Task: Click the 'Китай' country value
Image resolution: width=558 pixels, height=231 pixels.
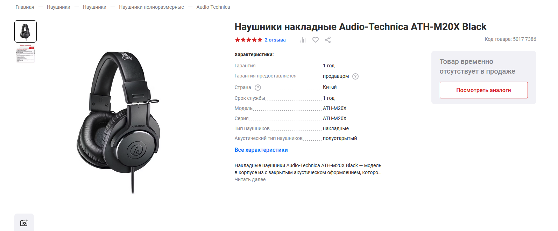Action: click(330, 87)
